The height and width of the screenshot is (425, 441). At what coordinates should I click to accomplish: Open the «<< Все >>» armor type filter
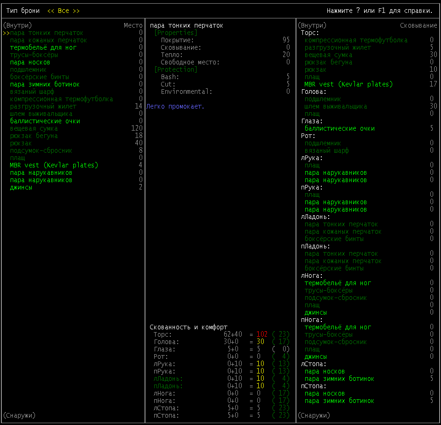(63, 11)
